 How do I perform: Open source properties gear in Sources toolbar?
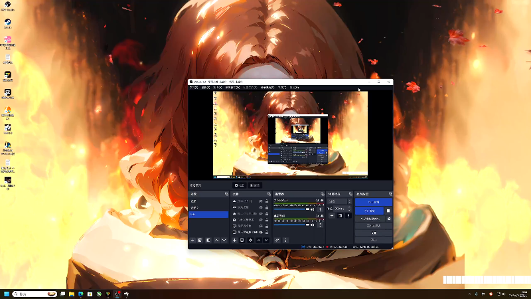(250, 241)
